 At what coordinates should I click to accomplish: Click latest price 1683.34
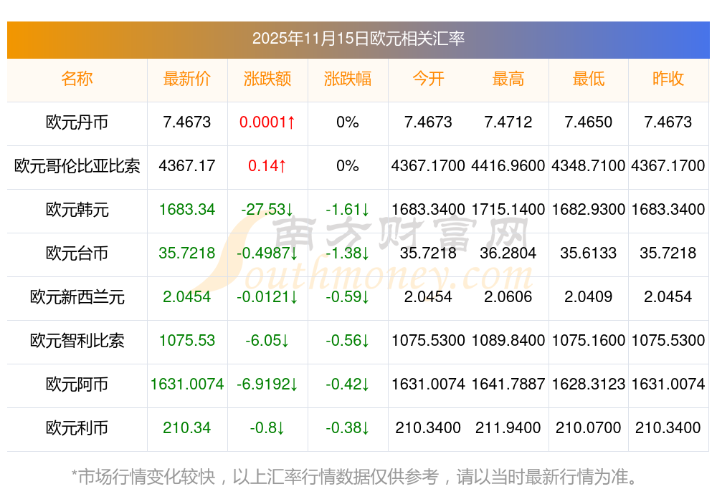[x=187, y=210]
